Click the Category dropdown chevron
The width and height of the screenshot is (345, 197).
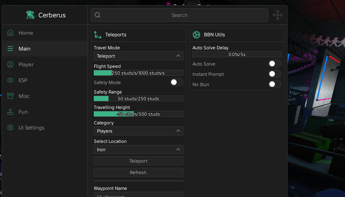point(178,131)
